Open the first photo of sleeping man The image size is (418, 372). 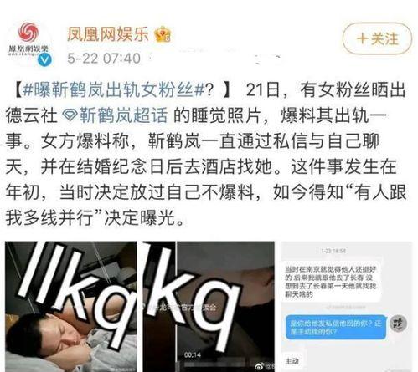[x=71, y=307]
